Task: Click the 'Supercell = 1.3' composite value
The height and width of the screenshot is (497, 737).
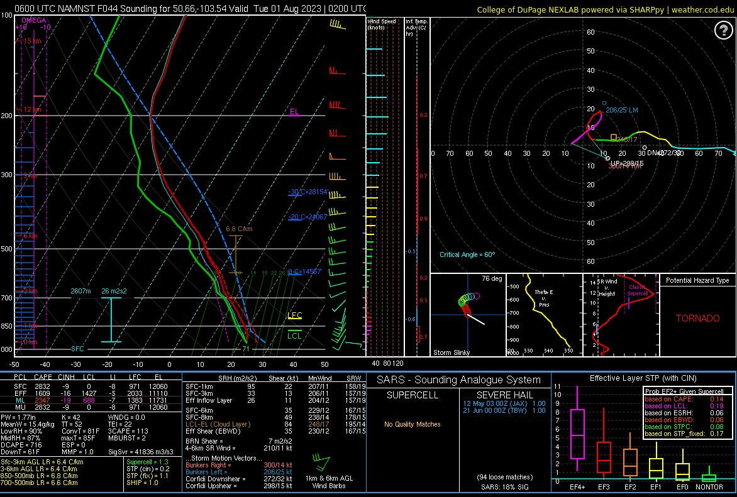Action: tap(148, 462)
